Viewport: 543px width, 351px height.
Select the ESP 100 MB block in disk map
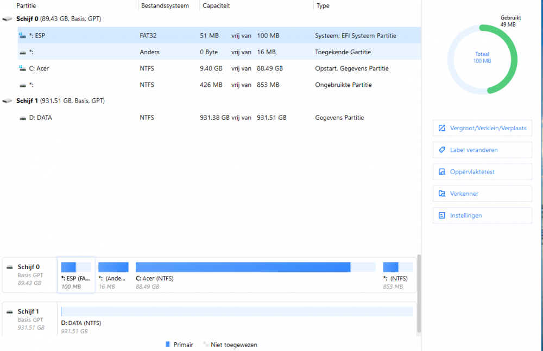[76, 275]
